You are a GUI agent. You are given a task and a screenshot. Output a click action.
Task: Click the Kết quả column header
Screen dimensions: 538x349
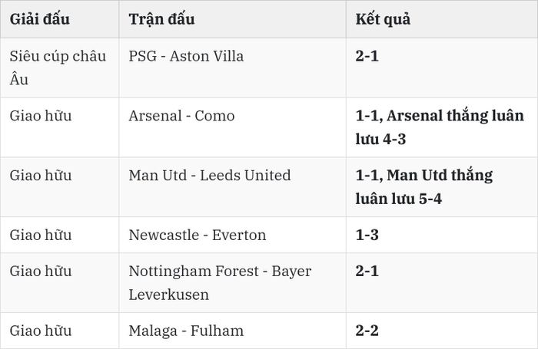tap(383, 19)
